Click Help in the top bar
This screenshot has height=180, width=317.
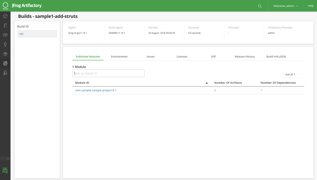pyautogui.click(x=310, y=6)
